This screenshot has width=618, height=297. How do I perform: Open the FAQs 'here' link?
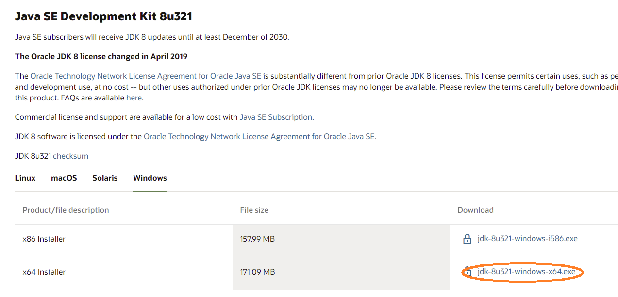[134, 98]
